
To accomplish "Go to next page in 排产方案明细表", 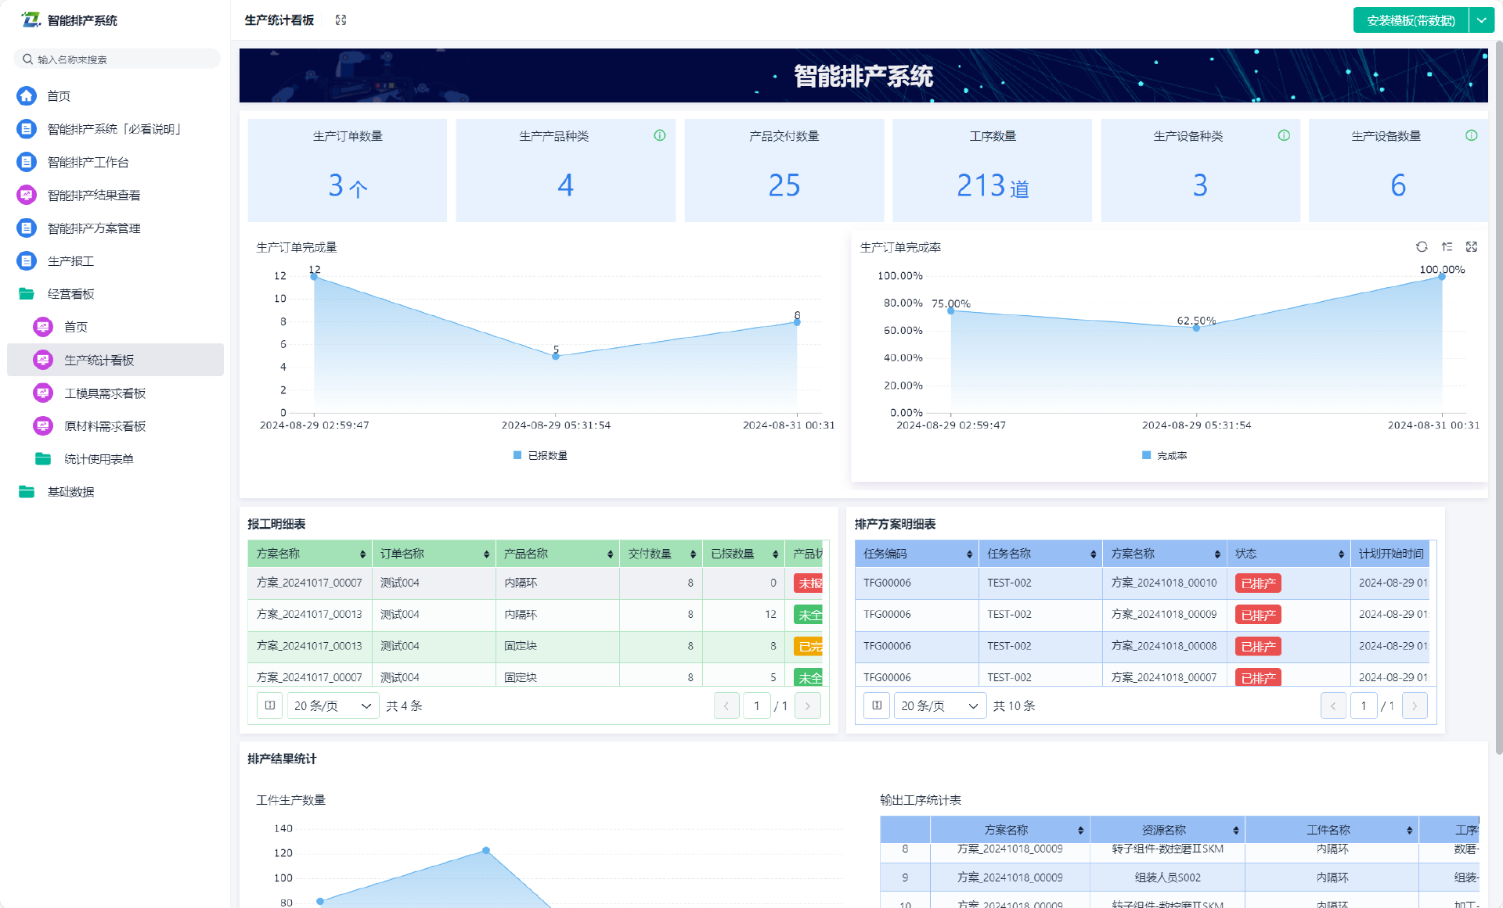I will [1414, 705].
